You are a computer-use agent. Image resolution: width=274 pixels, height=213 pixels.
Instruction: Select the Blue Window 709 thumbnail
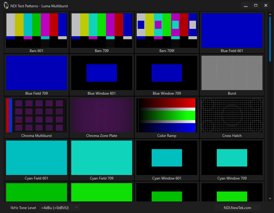tap(167, 73)
